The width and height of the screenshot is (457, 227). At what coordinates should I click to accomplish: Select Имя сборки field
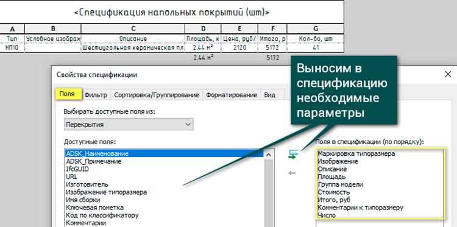coord(165,200)
